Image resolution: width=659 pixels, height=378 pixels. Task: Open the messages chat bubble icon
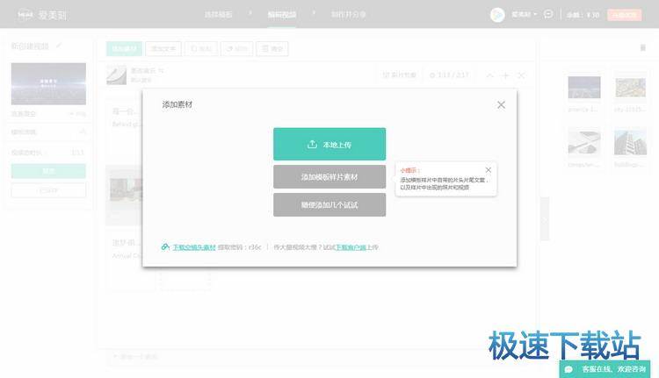[548, 14]
